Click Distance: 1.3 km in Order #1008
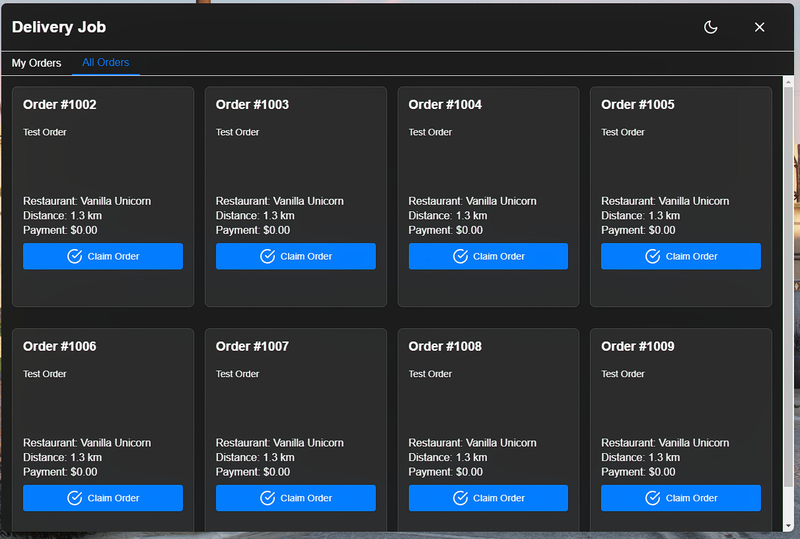This screenshot has width=800, height=539. [448, 457]
